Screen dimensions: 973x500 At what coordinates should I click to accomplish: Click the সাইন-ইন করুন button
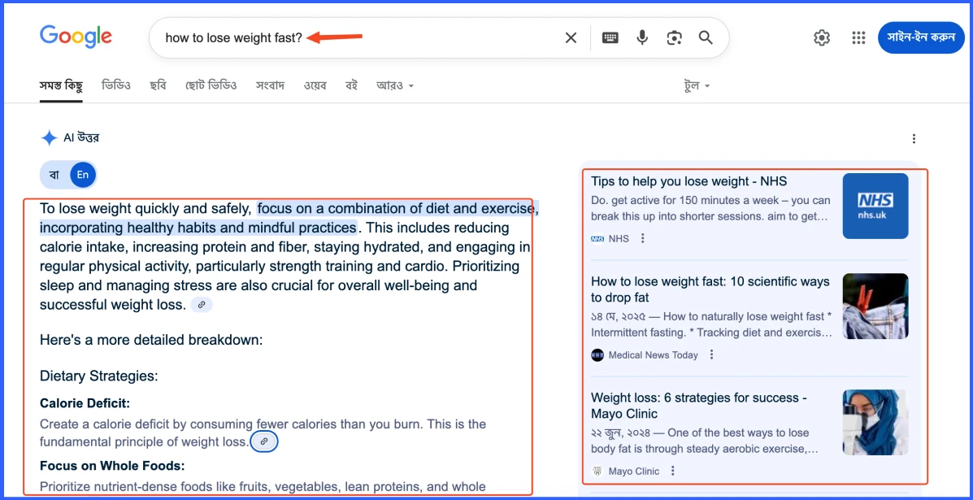[921, 37]
